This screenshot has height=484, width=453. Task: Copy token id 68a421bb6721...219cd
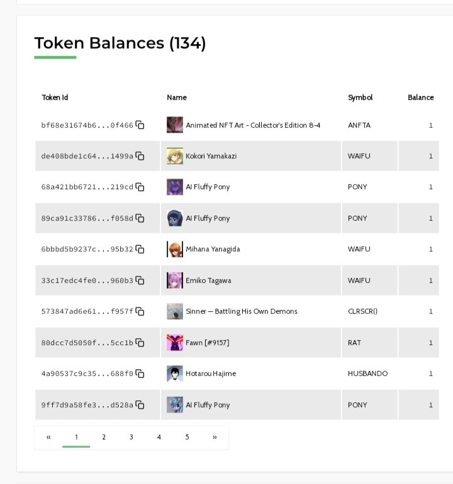140,187
